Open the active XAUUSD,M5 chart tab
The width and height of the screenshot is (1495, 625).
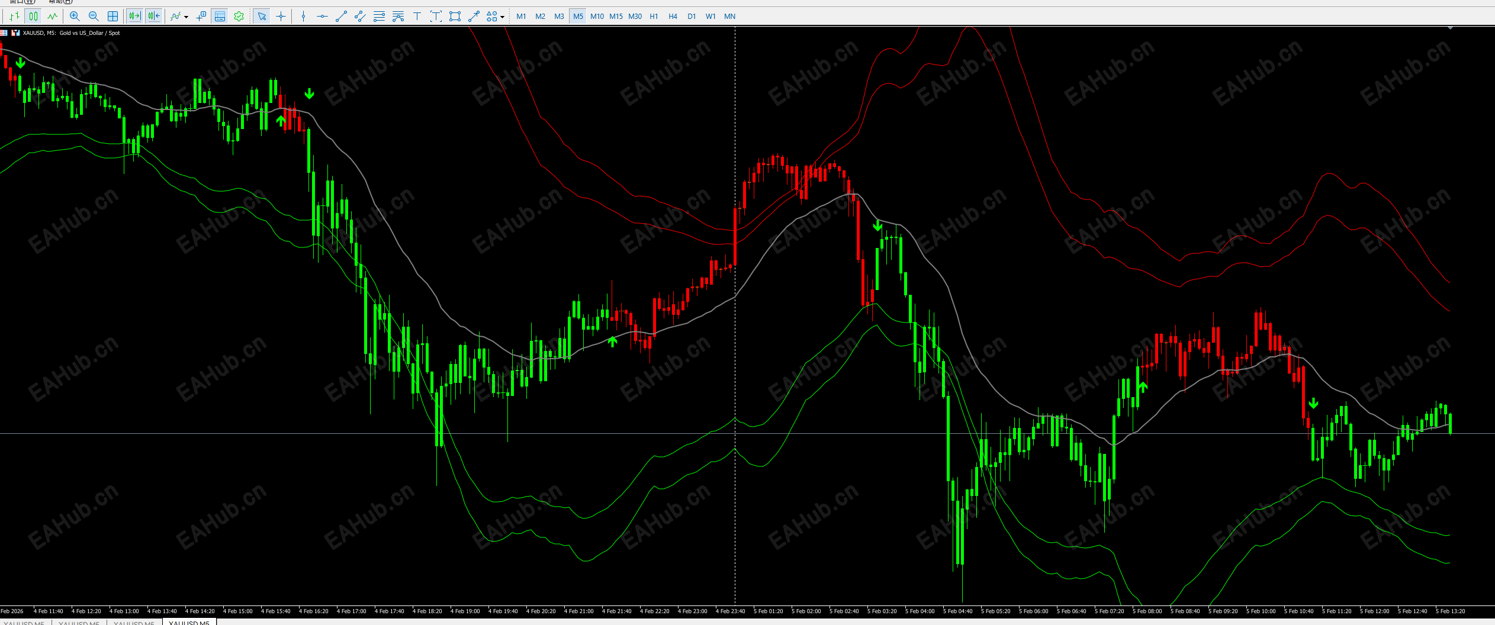[x=189, y=622]
